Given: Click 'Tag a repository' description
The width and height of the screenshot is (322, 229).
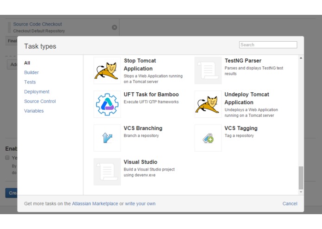Looking at the screenshot, I should pyautogui.click(x=239, y=135).
